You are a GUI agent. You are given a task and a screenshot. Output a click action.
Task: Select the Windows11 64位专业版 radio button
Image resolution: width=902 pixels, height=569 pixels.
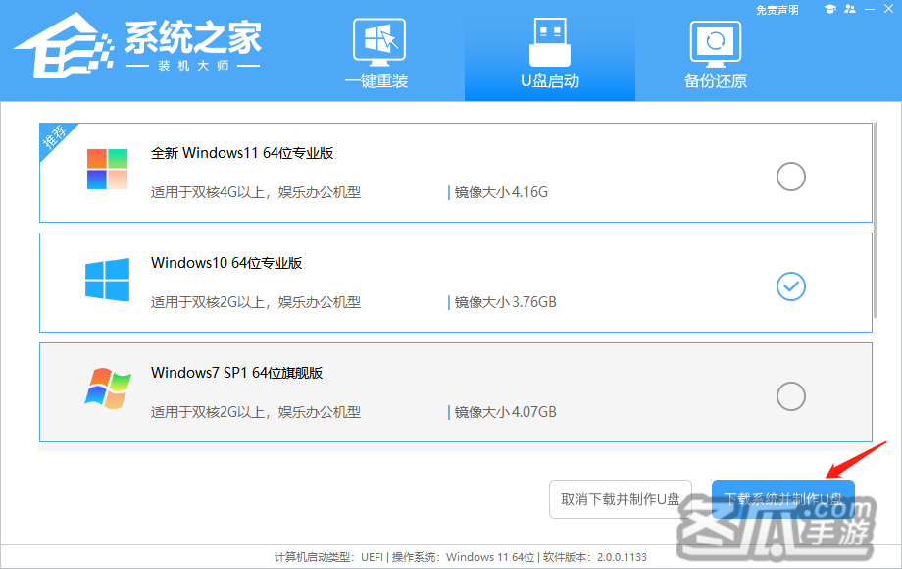pyautogui.click(x=790, y=177)
